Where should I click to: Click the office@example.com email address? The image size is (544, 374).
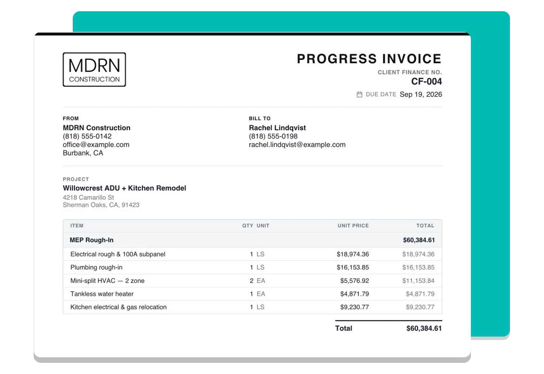(x=96, y=144)
